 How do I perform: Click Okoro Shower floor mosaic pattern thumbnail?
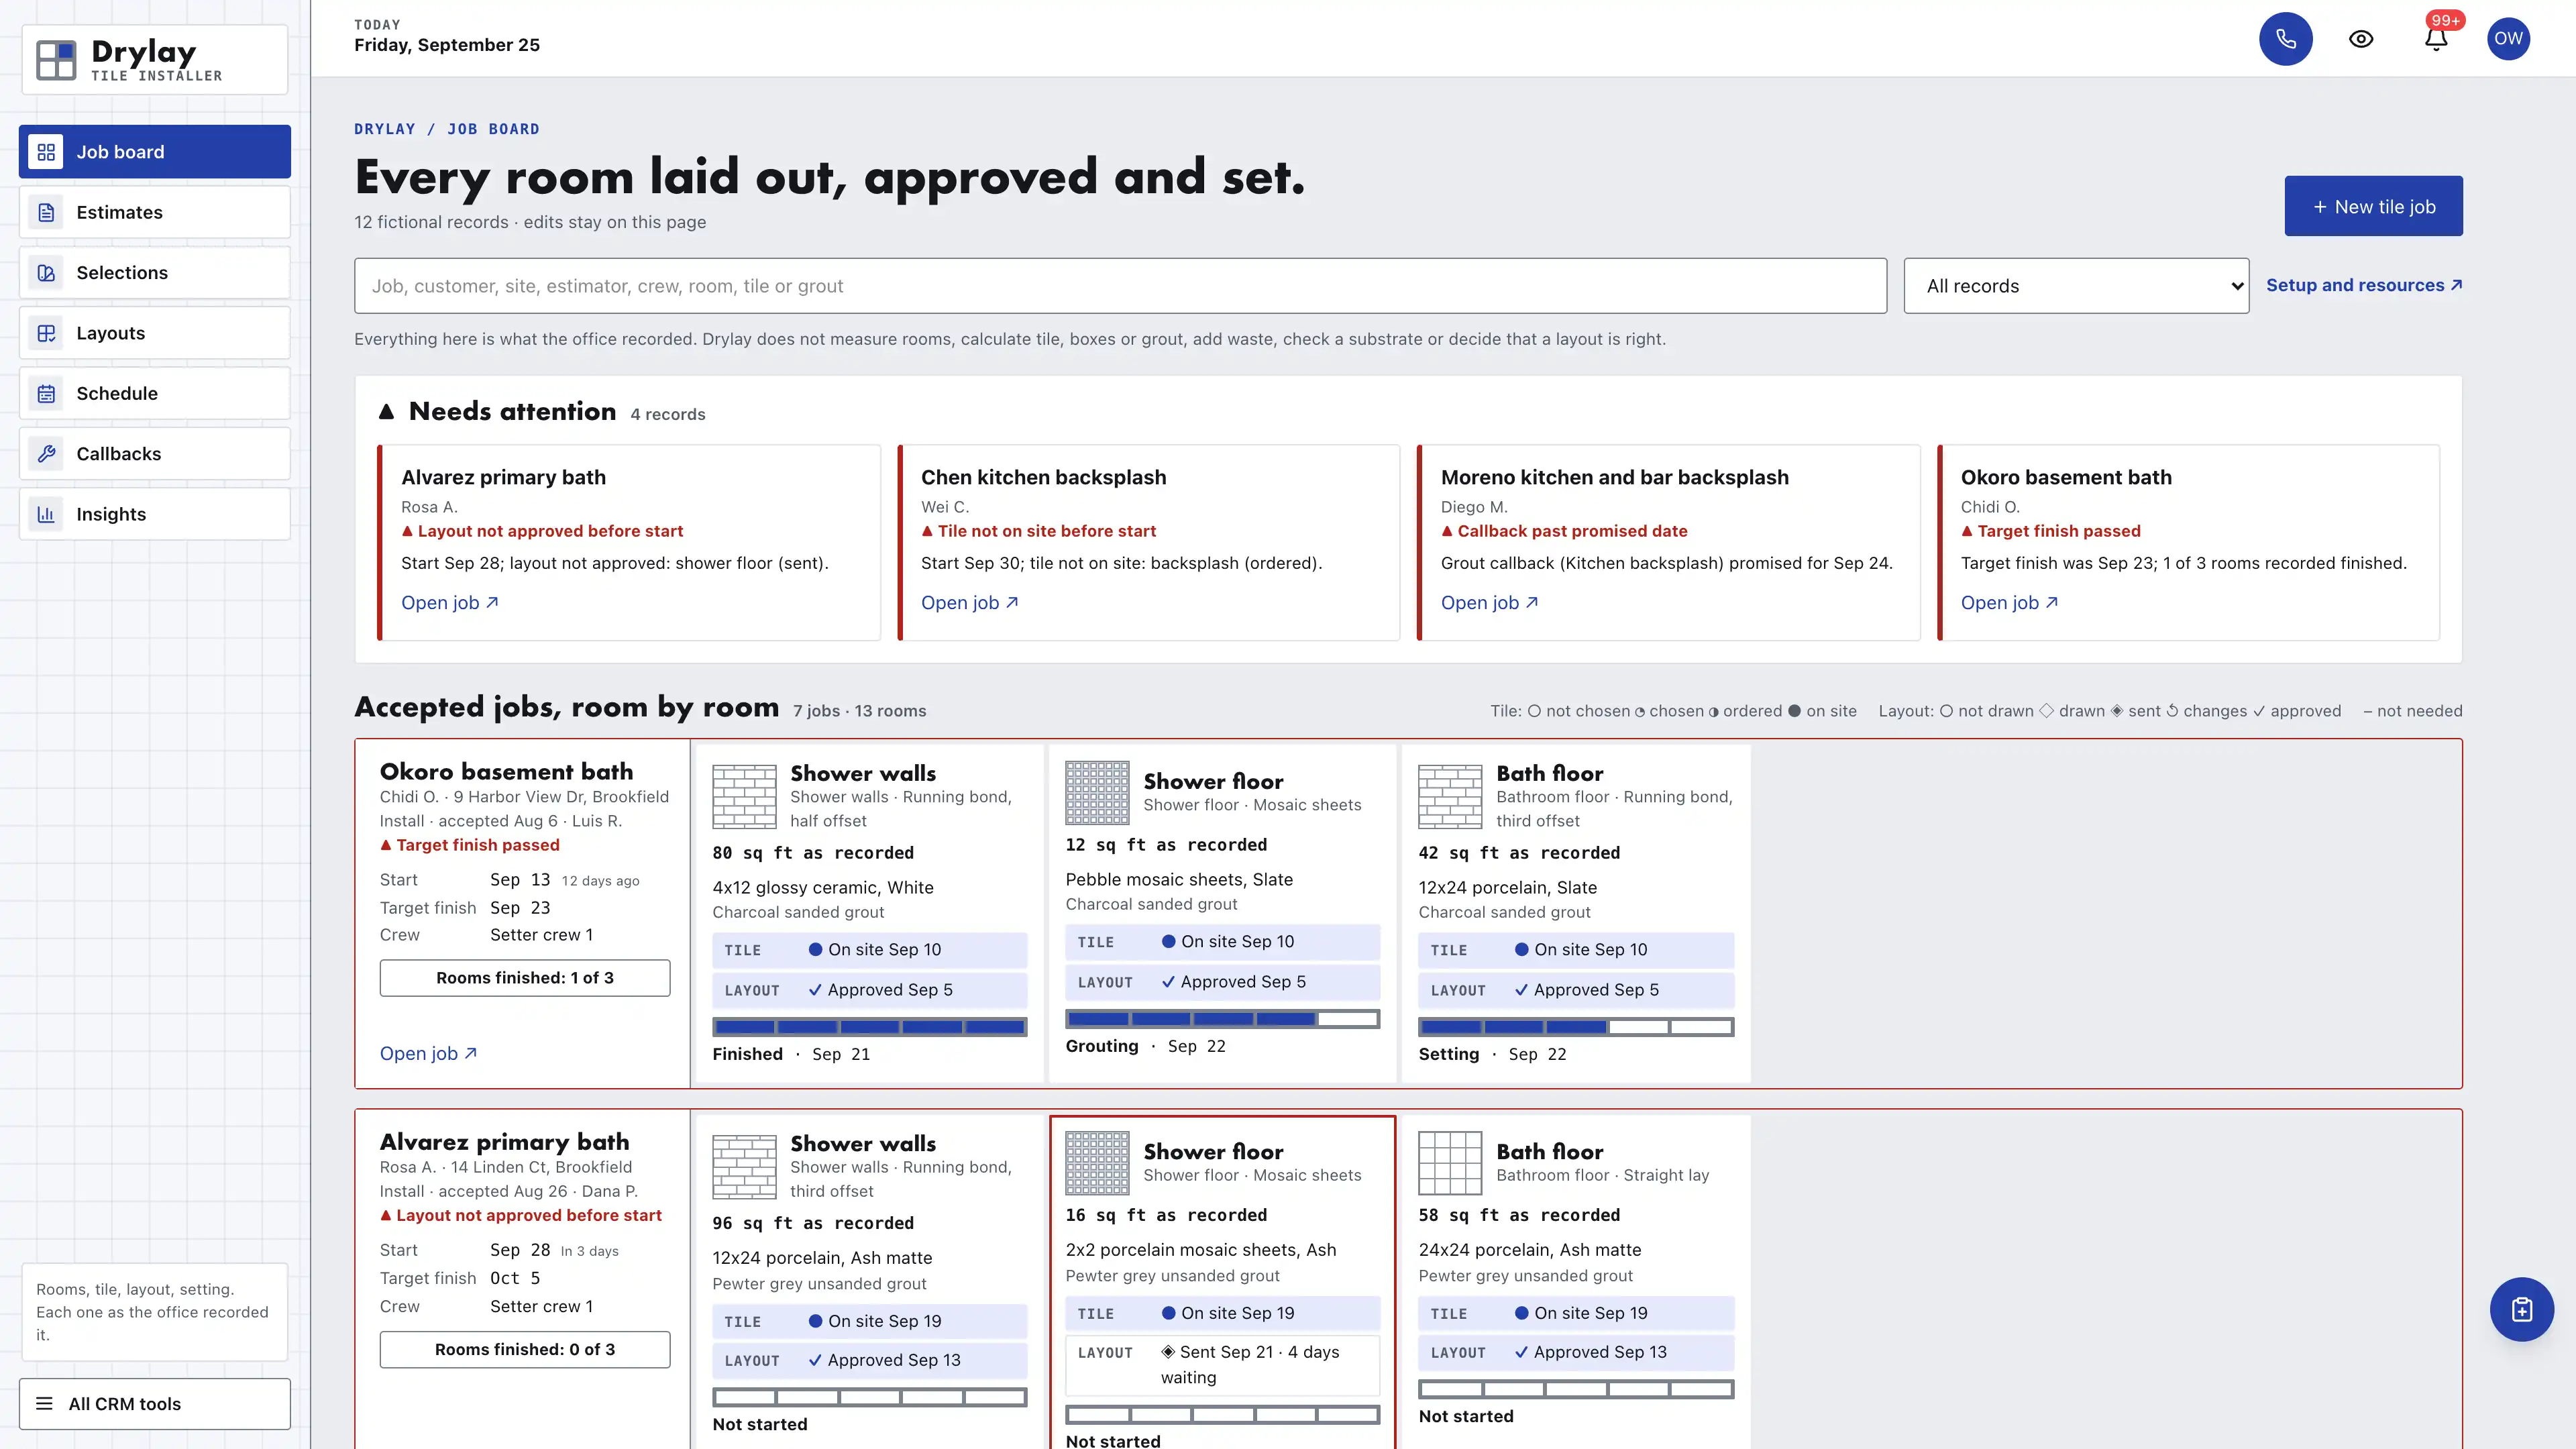[x=1097, y=793]
